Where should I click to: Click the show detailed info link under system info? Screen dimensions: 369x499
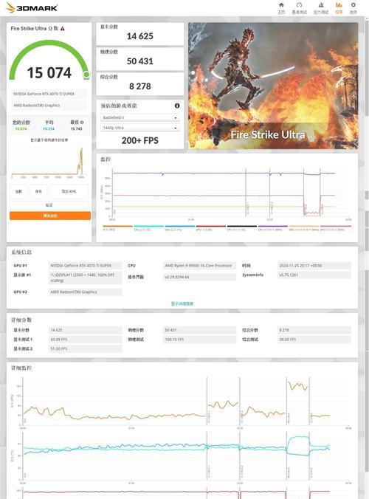pos(182,303)
